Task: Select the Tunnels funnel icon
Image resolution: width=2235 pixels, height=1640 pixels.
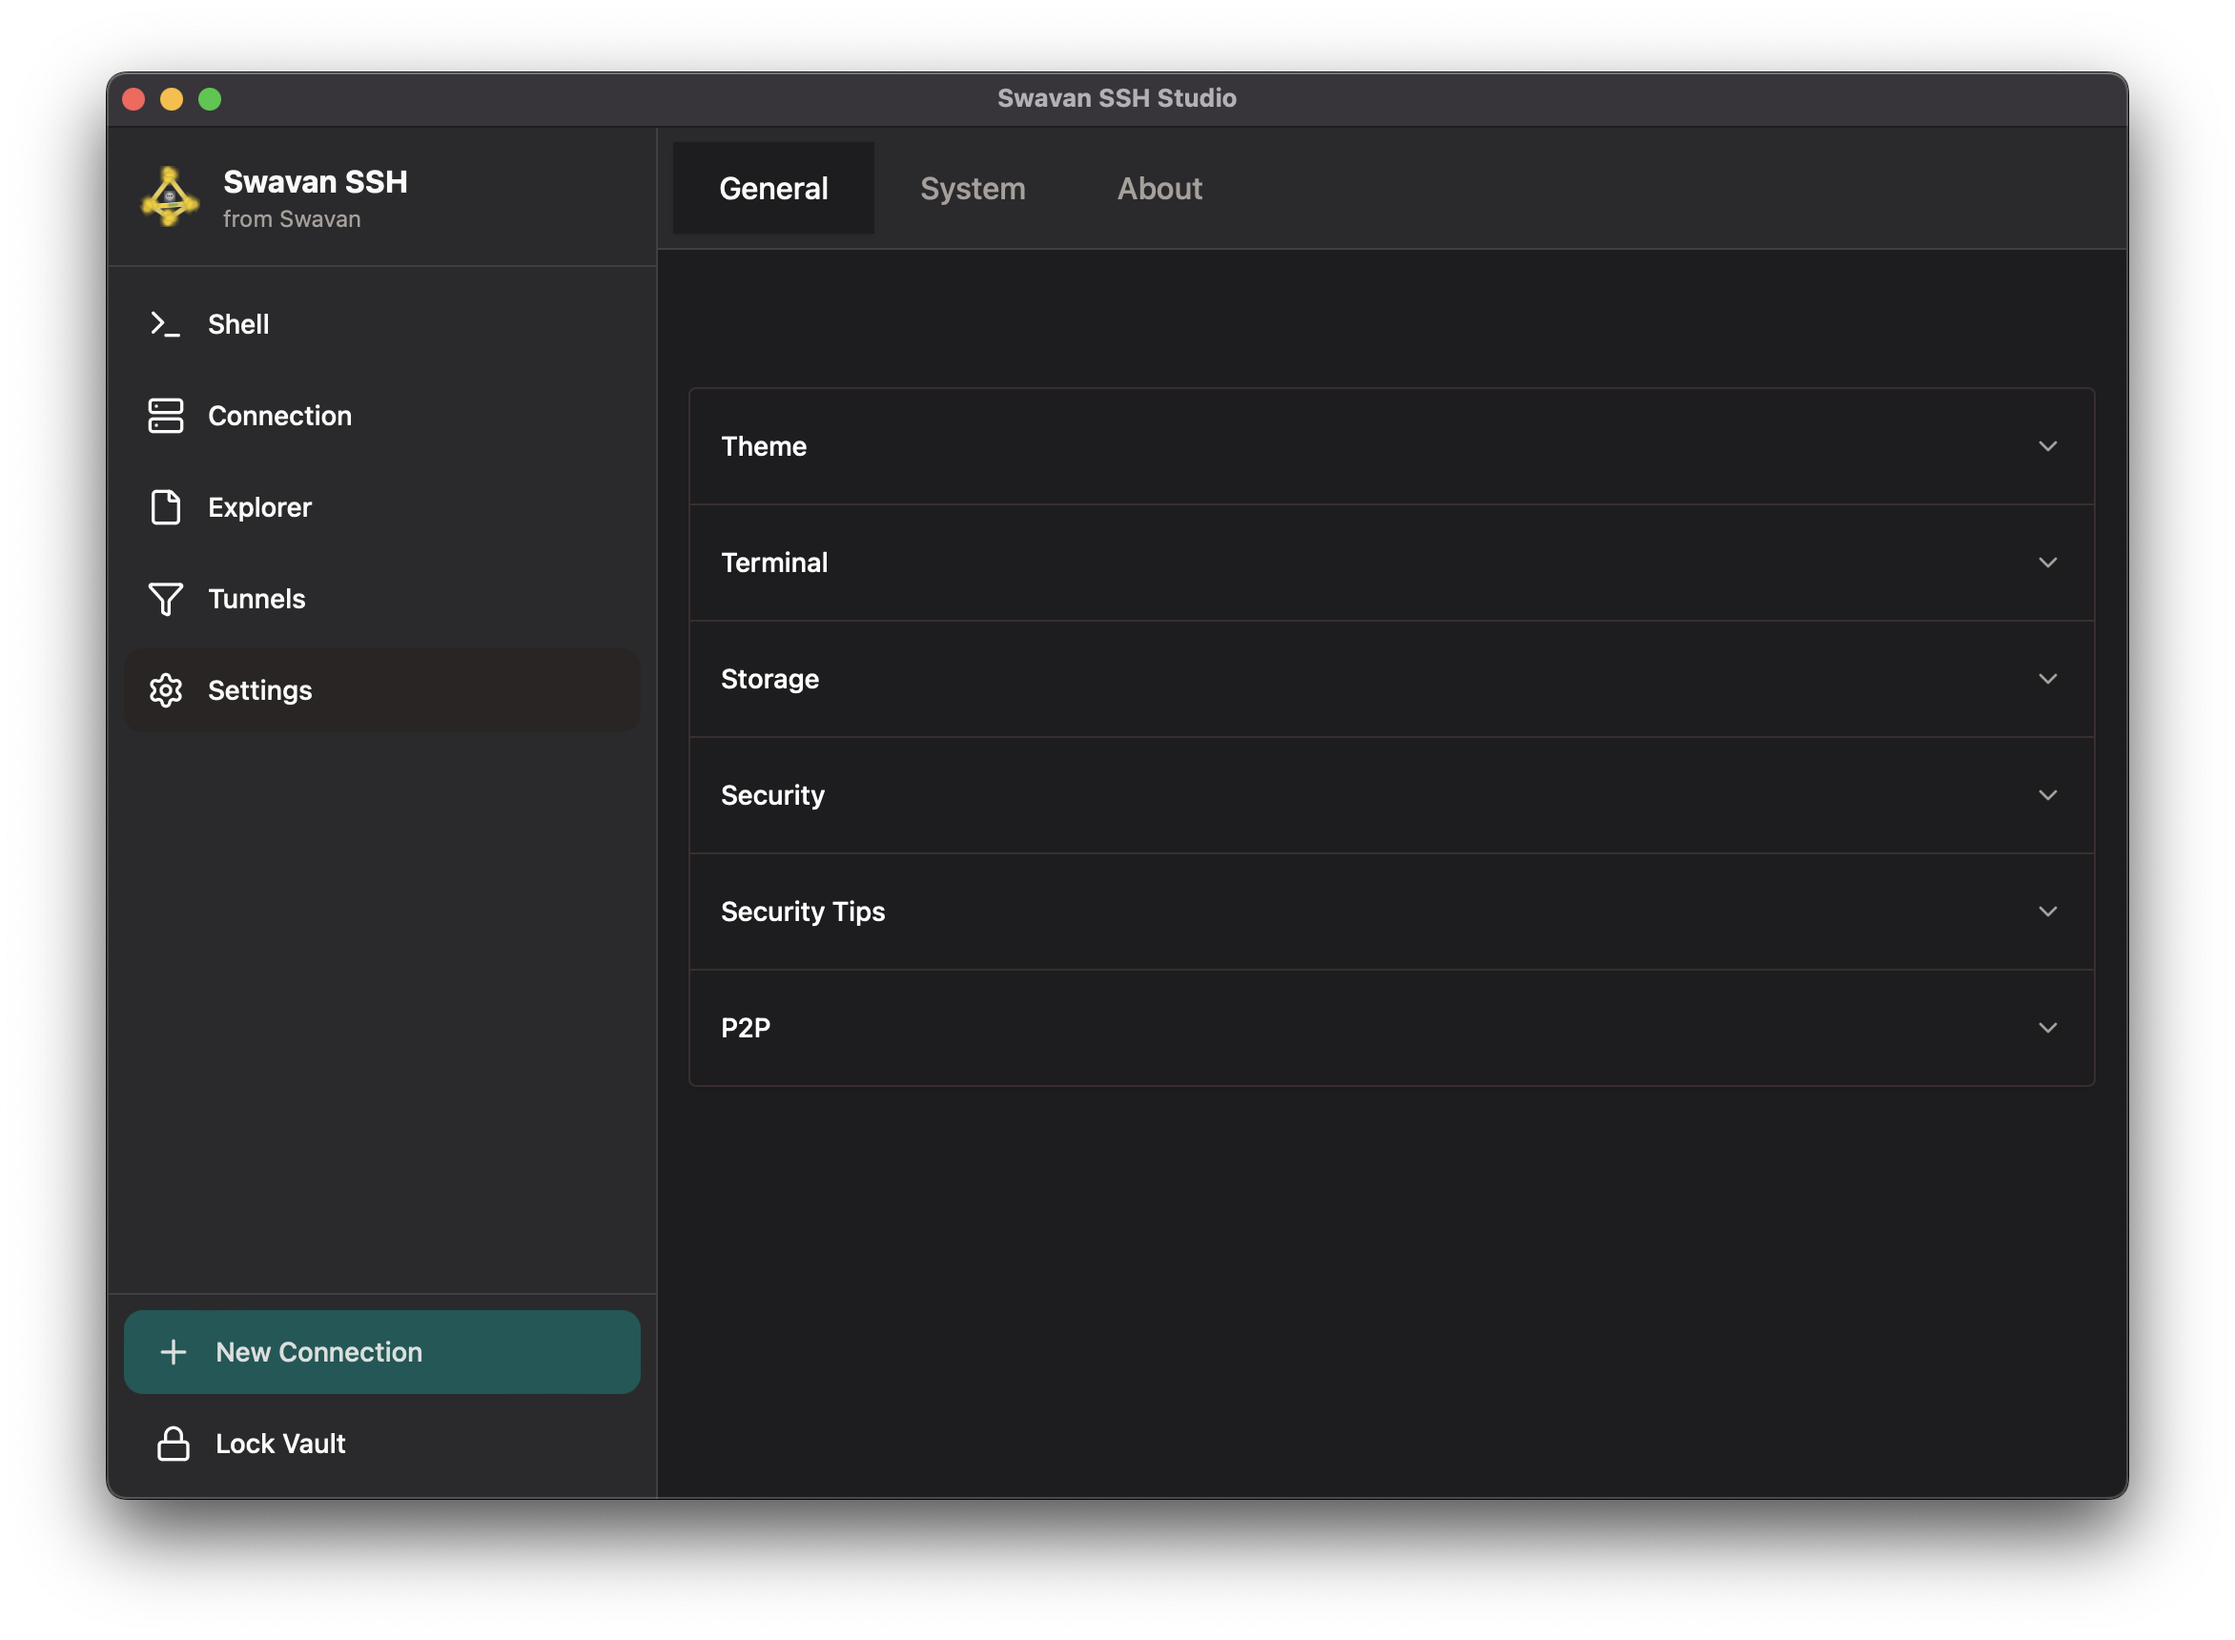Action: coord(166,599)
